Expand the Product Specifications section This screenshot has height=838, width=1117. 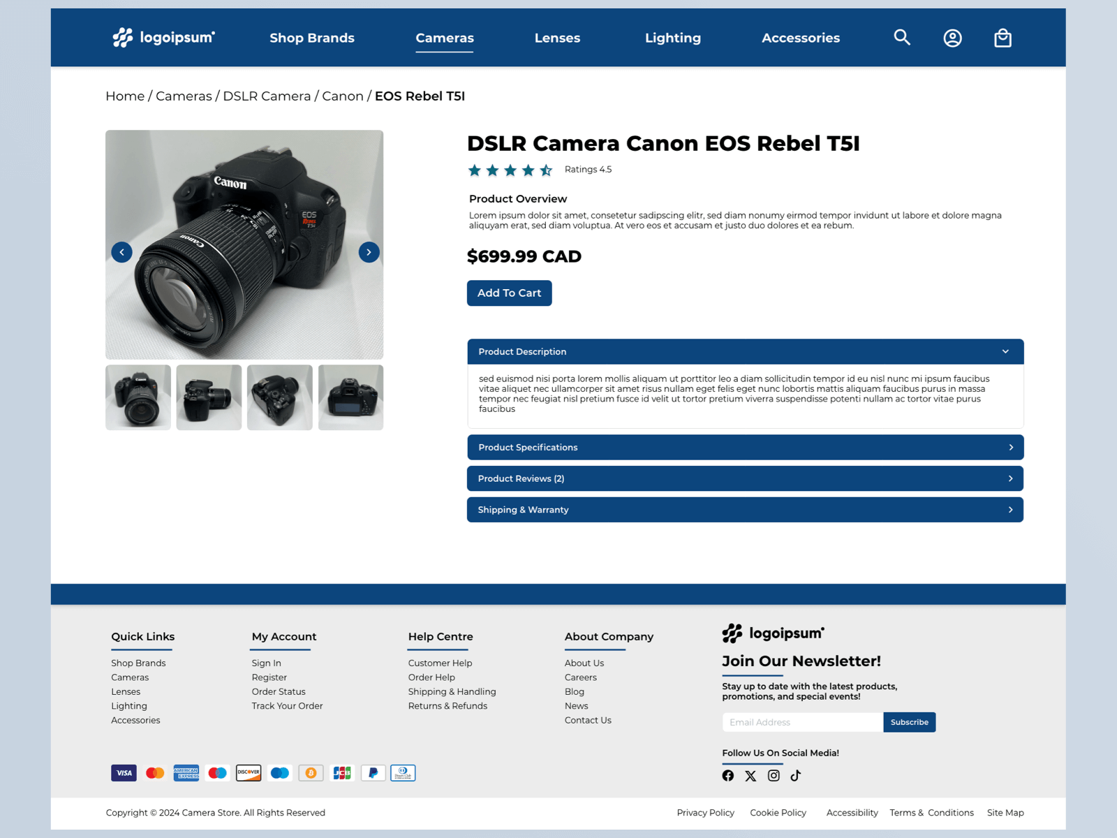(x=745, y=448)
